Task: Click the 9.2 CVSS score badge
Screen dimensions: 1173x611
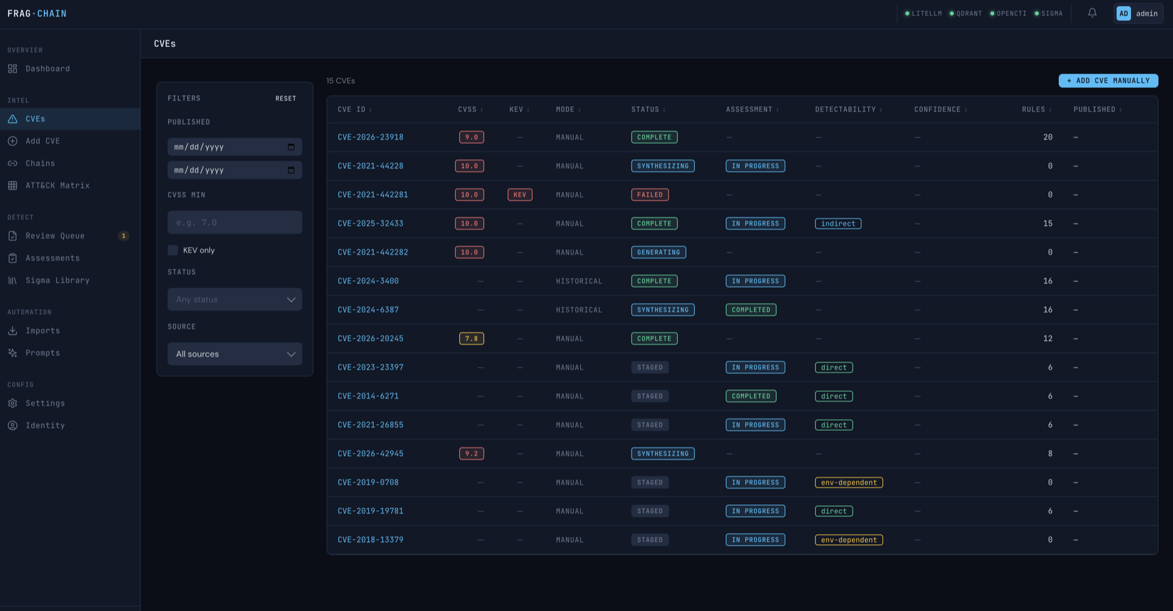Action: [472, 454]
